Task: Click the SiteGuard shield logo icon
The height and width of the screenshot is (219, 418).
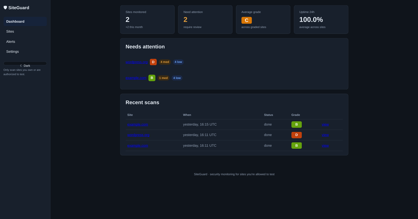Action: click(5, 8)
